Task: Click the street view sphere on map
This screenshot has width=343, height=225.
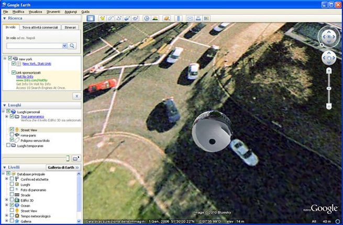Action: tap(212, 131)
